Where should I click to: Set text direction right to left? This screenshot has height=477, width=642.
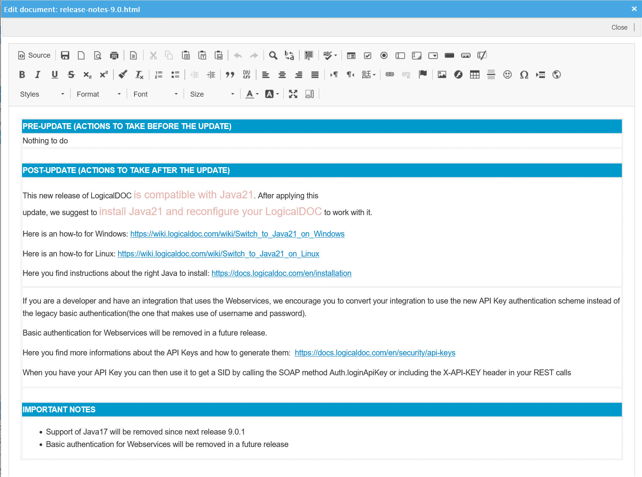[x=350, y=74]
